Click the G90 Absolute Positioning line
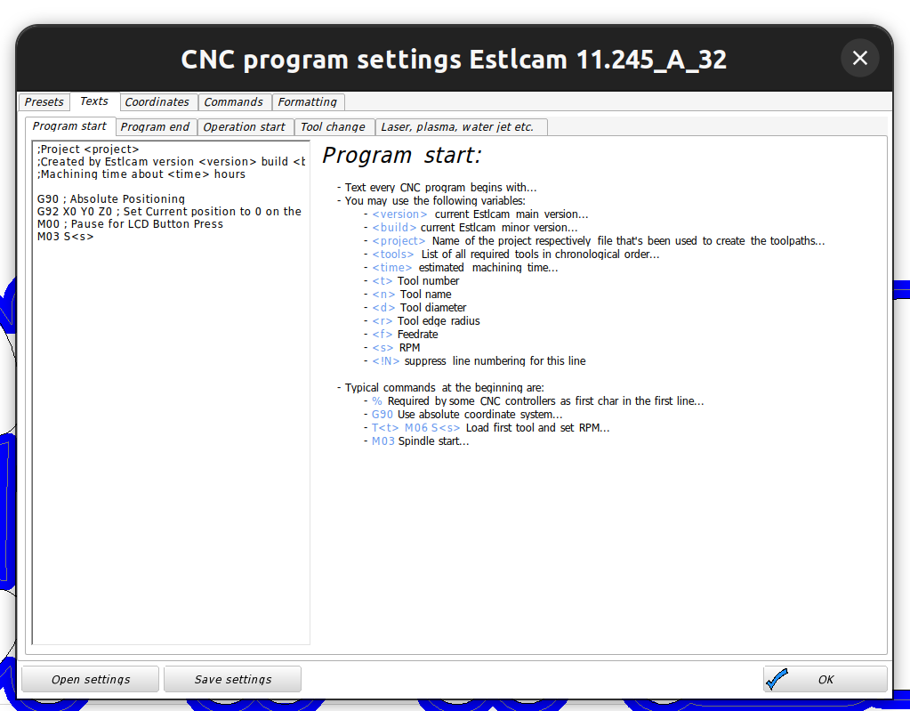Screen dimensions: 910x711 (111, 199)
